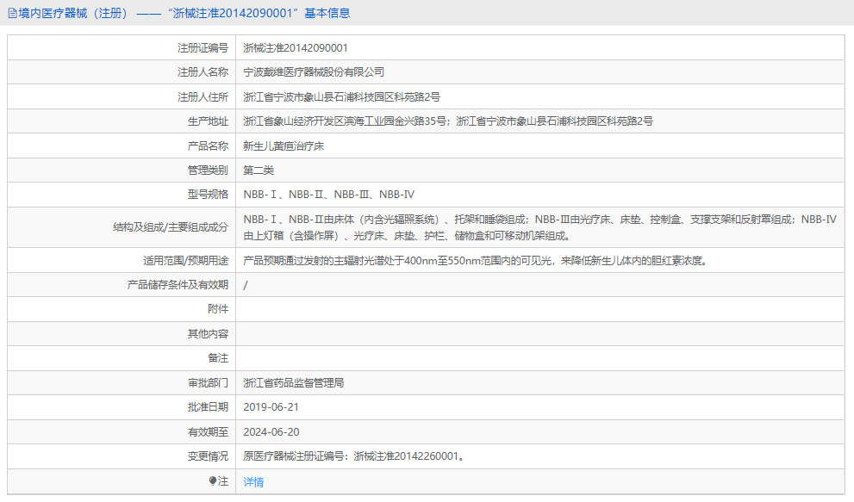Open the 详情 link in the 注 row

point(253,482)
